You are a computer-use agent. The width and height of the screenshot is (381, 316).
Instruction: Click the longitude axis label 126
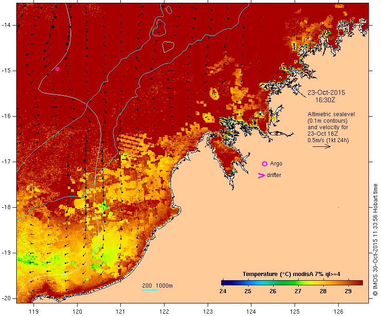[338, 311]
